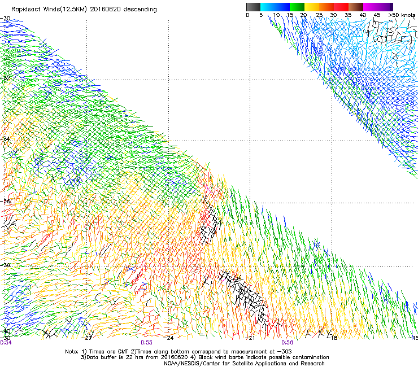Click the '-36' latitude axis label

coord(5,201)
